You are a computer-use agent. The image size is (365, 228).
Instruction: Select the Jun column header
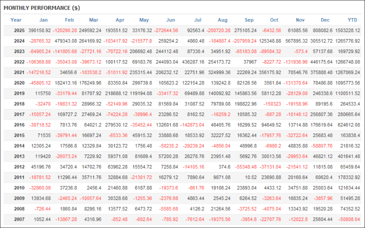pos(171,20)
